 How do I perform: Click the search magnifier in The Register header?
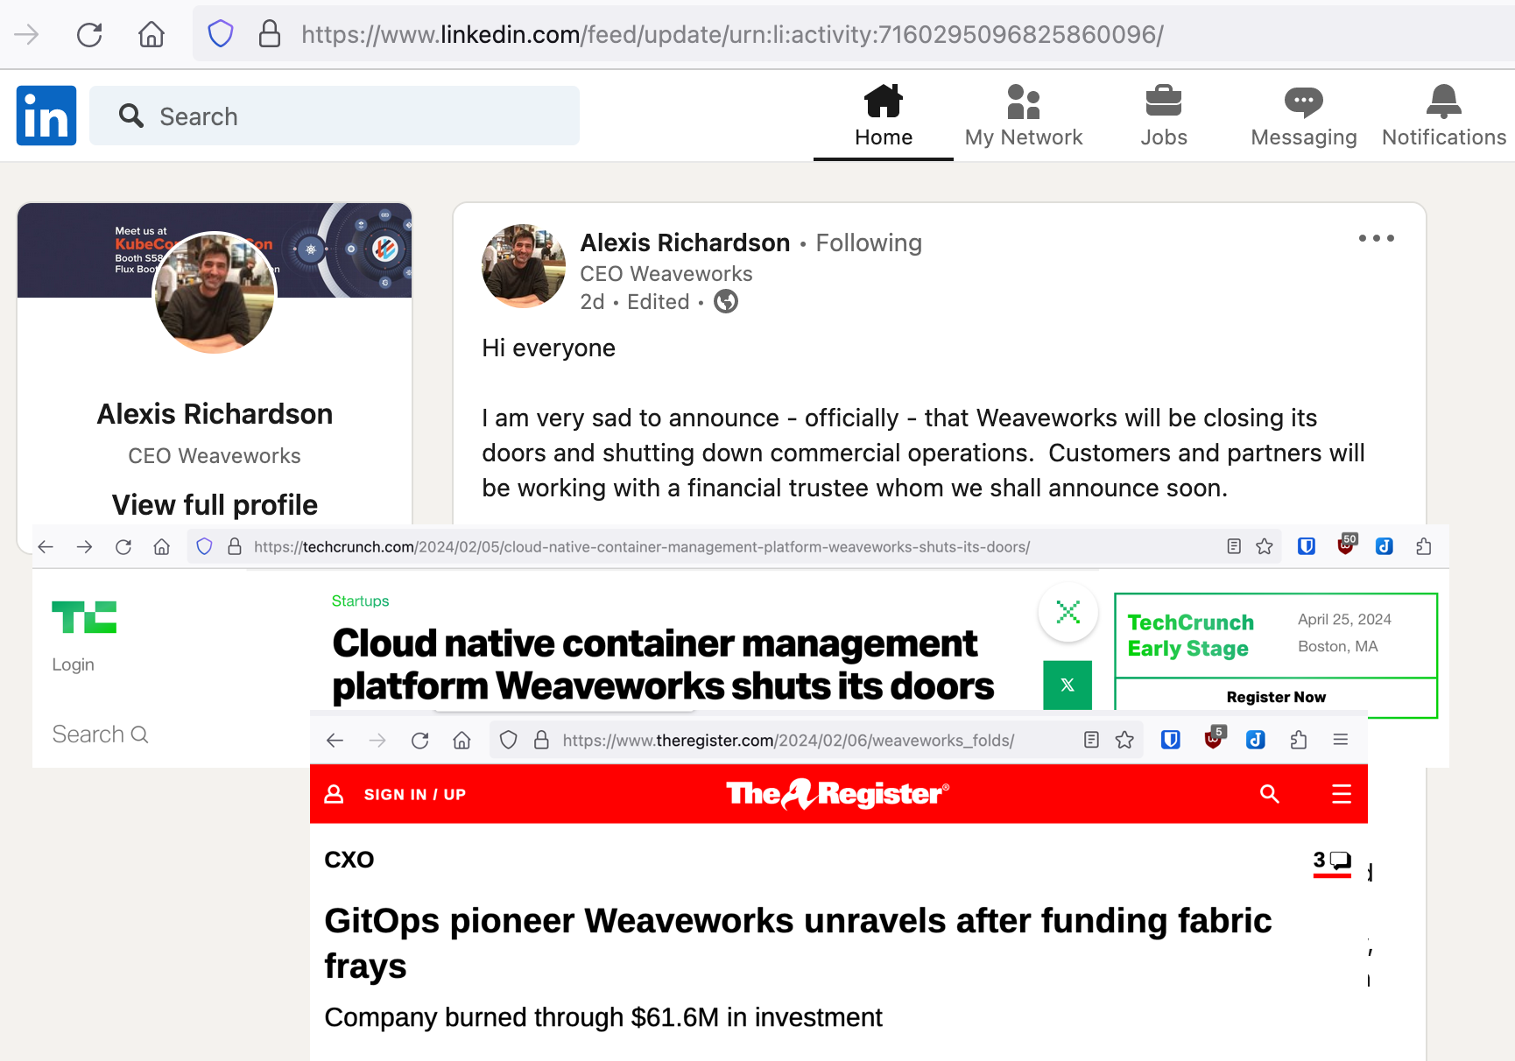(1269, 794)
